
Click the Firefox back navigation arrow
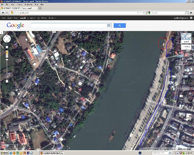[x=3, y=13]
